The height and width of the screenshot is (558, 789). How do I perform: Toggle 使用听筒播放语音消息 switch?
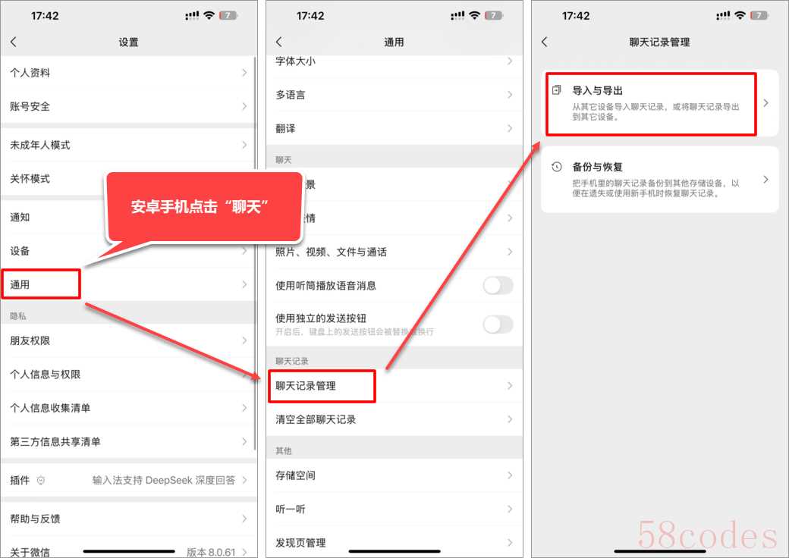[x=498, y=286]
